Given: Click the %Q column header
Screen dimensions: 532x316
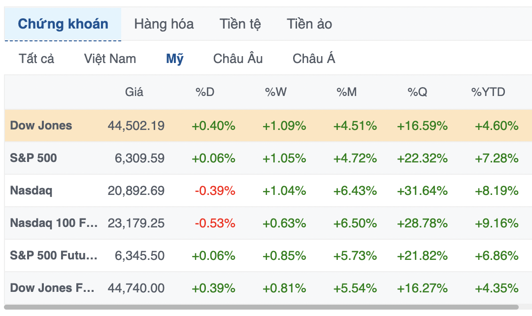Looking at the screenshot, I should (417, 92).
